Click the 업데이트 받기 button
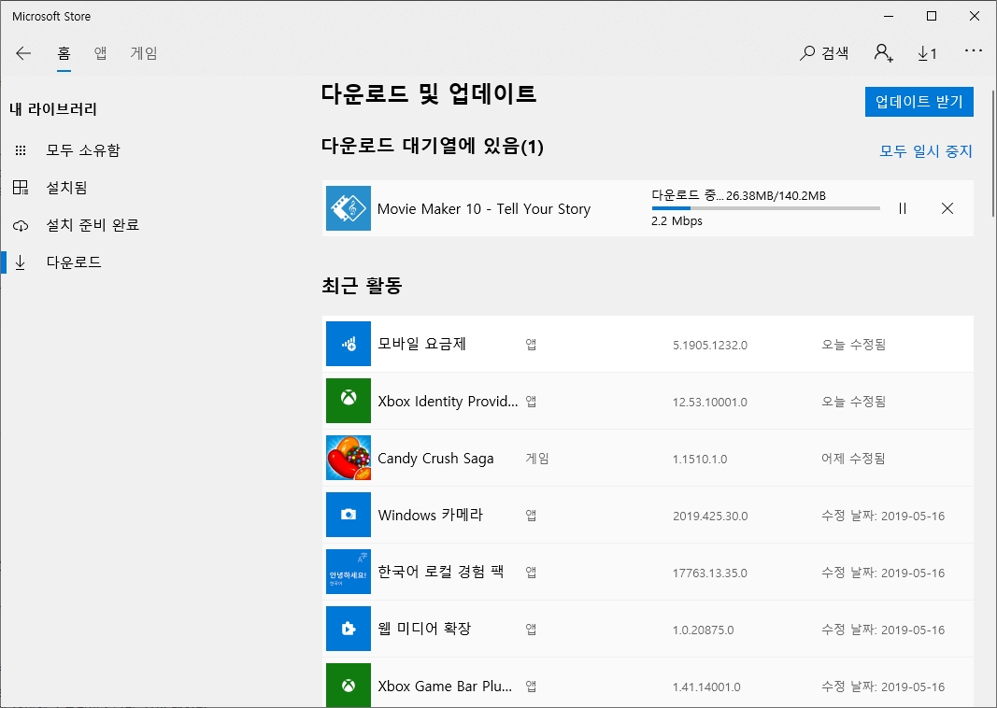 (x=919, y=102)
